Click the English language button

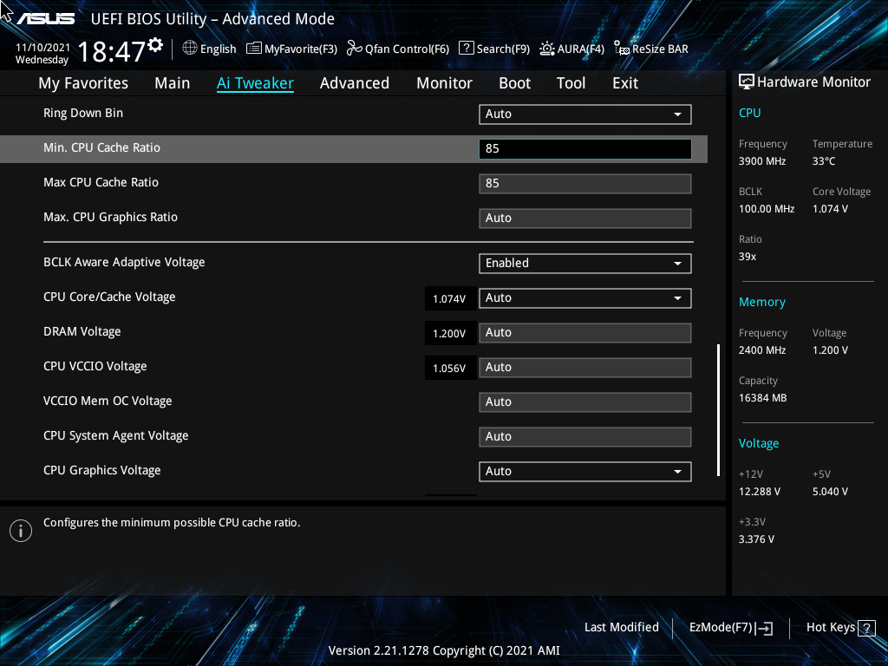pos(209,49)
